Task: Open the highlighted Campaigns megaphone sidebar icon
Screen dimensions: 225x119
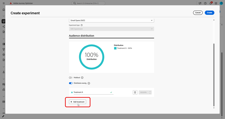Action: (x=4, y=21)
